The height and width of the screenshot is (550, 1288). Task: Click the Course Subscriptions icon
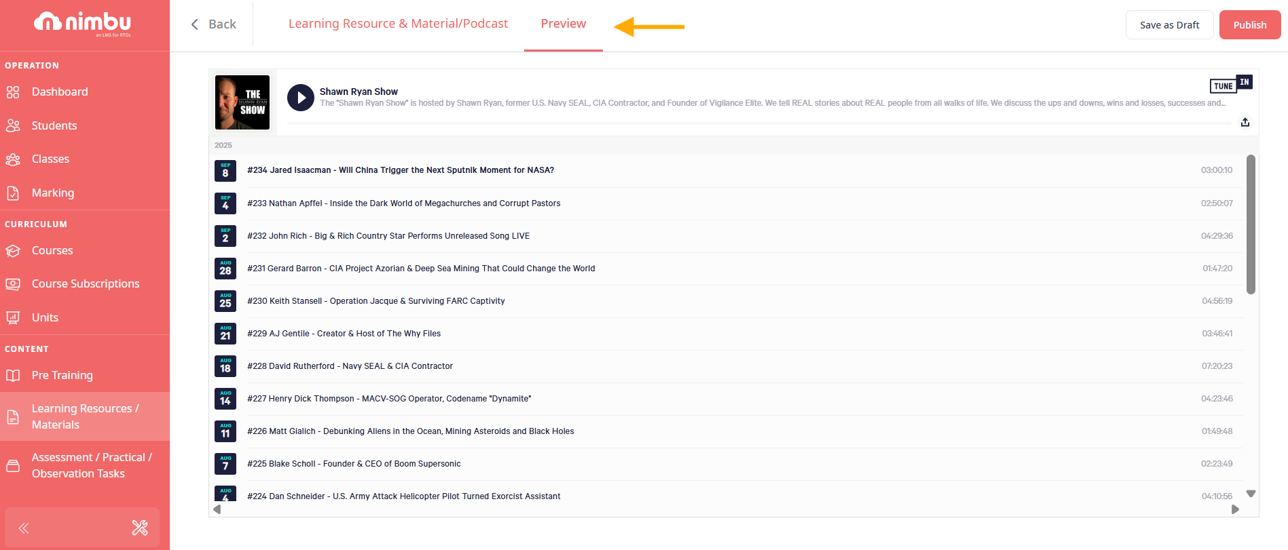(x=13, y=284)
